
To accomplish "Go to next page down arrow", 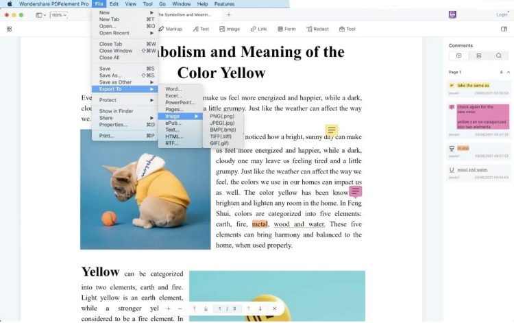I will (260, 309).
